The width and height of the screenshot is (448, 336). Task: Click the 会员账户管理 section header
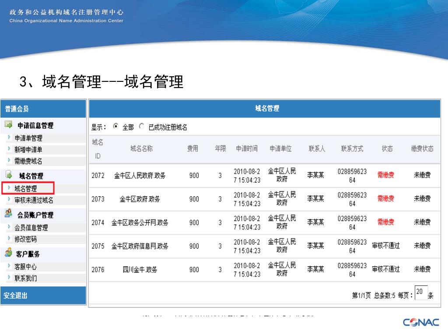35,215
